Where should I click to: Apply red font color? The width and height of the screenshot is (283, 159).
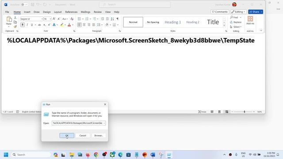click(x=69, y=25)
